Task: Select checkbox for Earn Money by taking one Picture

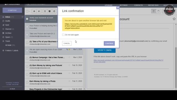Action: 27,66
